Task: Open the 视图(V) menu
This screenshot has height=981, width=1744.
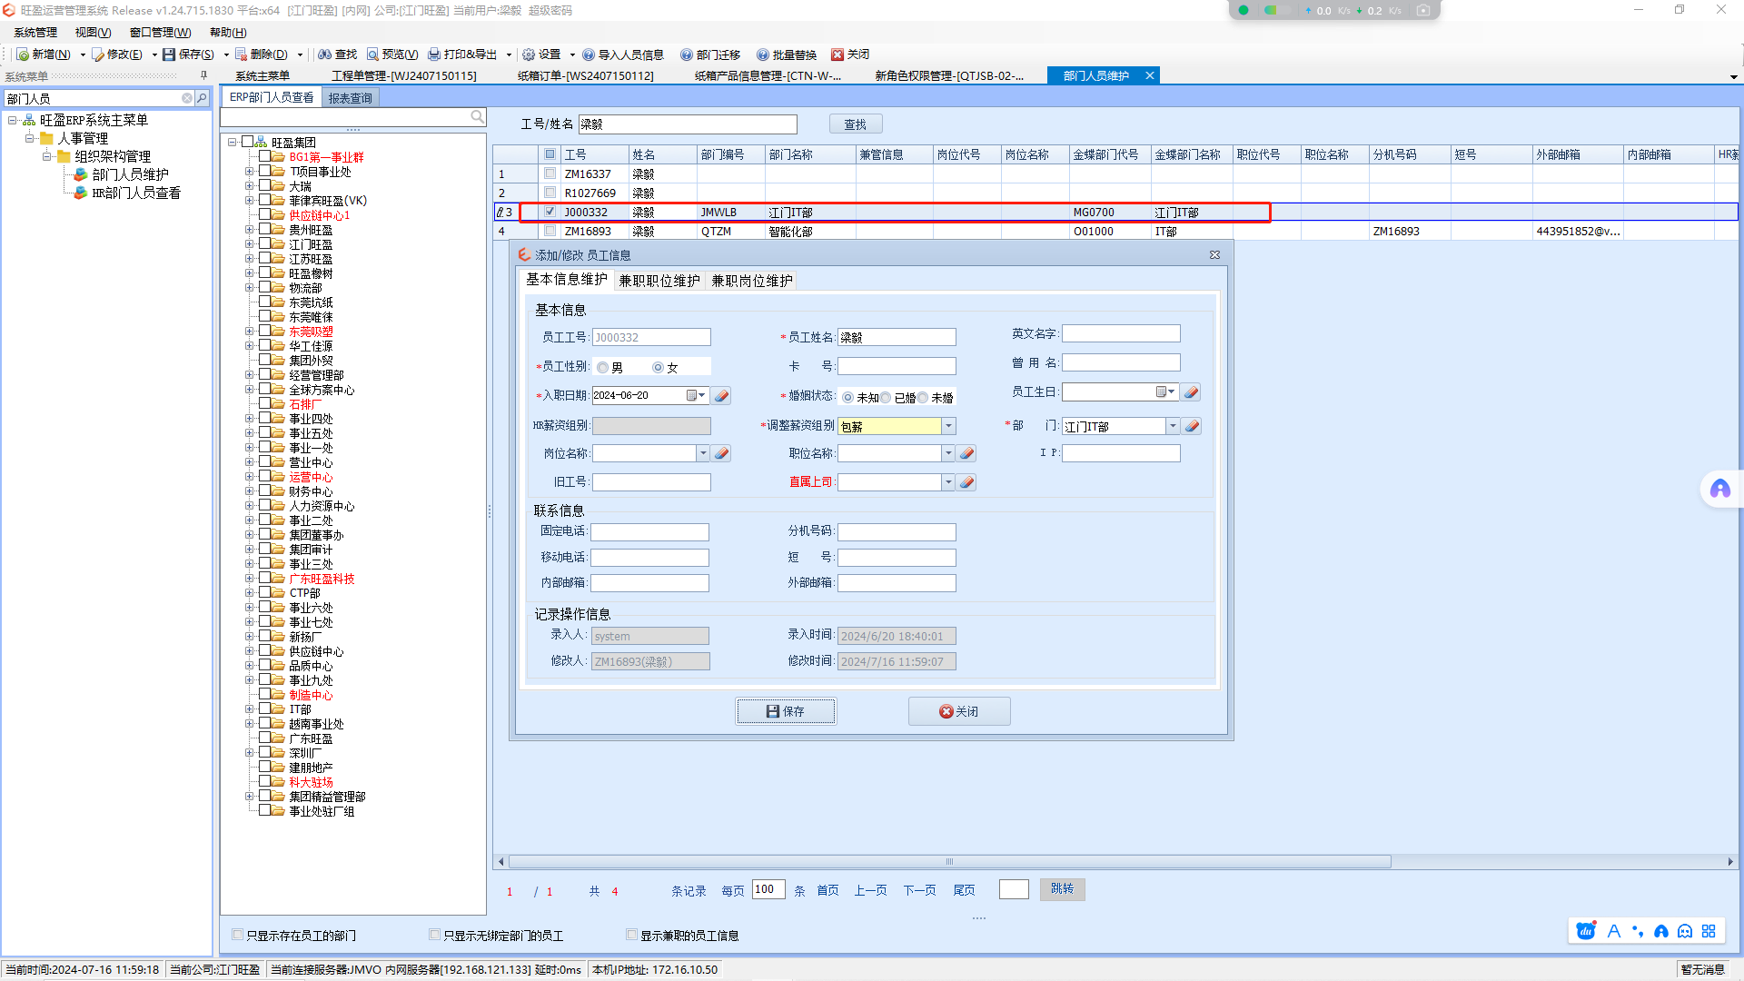Action: tap(93, 33)
